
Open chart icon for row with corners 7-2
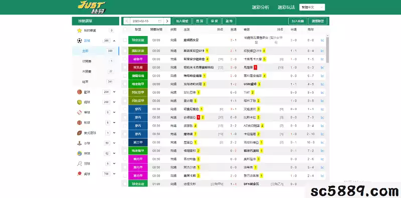point(322,150)
